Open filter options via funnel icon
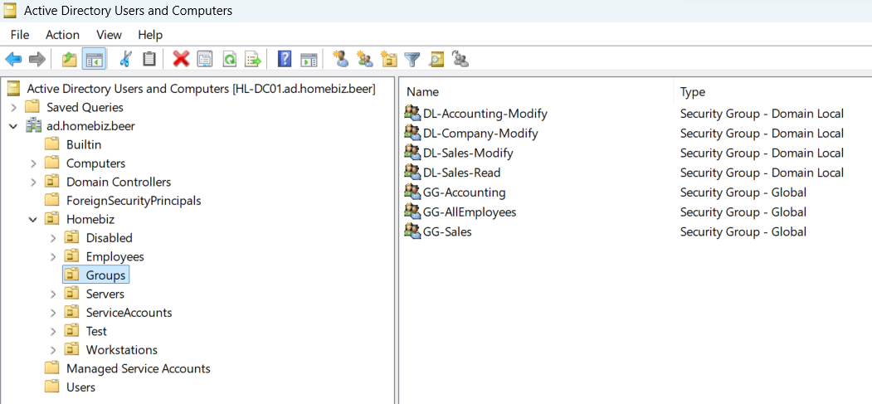Viewport: 872px width, 404px height. 412,58
